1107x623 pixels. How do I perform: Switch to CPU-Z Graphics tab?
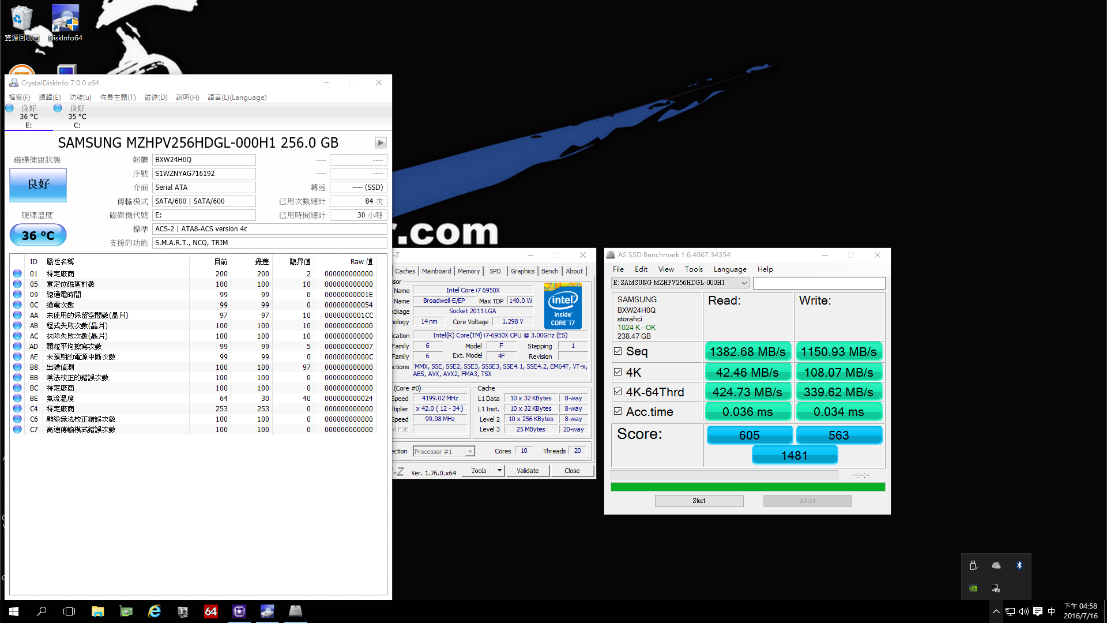coord(522,271)
